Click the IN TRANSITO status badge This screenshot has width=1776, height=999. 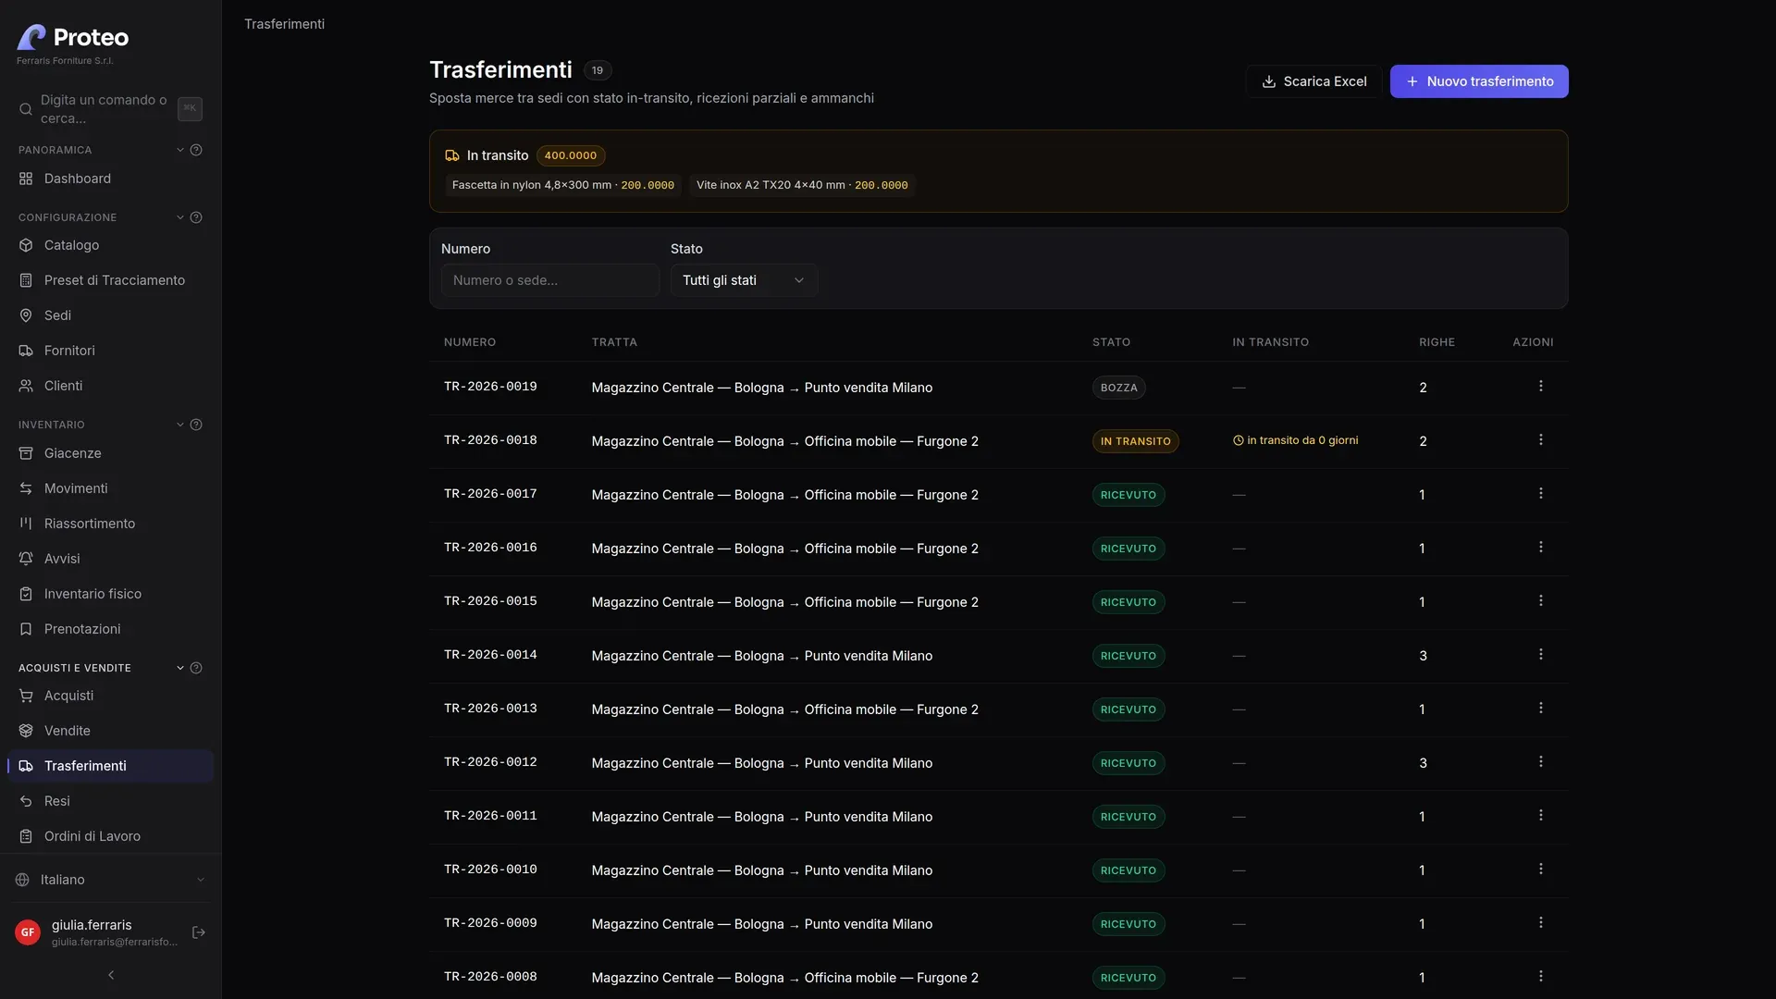pyautogui.click(x=1135, y=441)
